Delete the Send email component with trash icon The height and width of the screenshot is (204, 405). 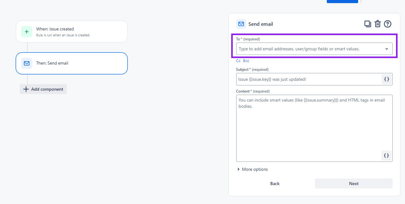coord(377,24)
